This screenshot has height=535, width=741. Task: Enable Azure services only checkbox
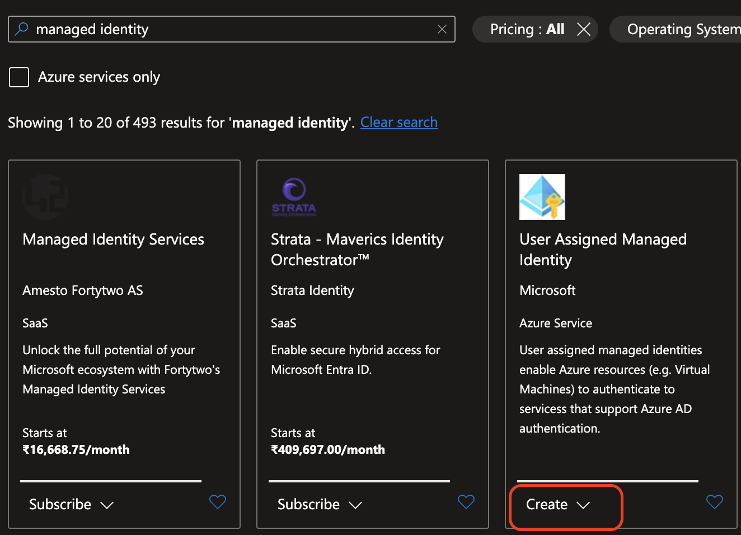click(x=19, y=77)
